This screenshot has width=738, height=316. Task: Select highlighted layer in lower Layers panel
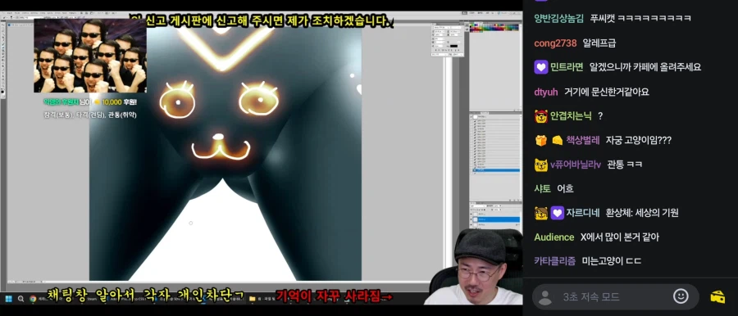pyautogui.click(x=497, y=219)
